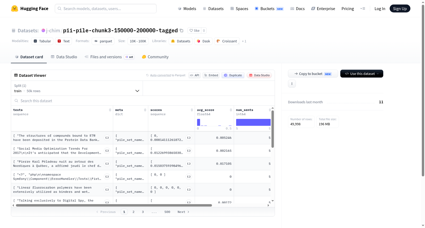The width and height of the screenshot is (425, 228).
Task: Expand scores cell in row with 0.005246
Action: pyautogui.click(x=189, y=138)
